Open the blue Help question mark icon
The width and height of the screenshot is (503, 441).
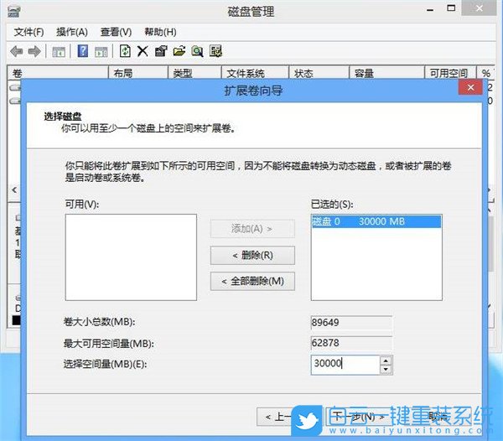pyautogui.click(x=83, y=51)
